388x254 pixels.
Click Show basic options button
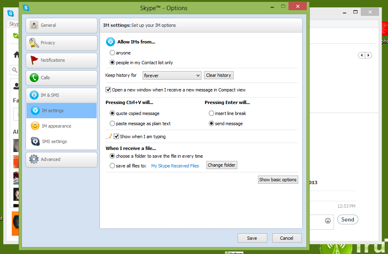coord(277,180)
